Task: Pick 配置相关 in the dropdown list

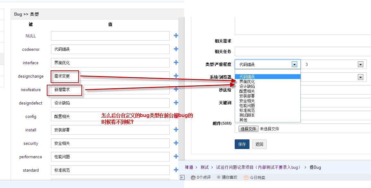Action: tap(268, 91)
